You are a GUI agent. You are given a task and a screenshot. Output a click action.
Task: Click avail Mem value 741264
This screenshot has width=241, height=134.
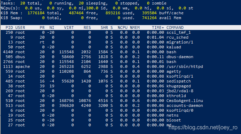coord(149,18)
